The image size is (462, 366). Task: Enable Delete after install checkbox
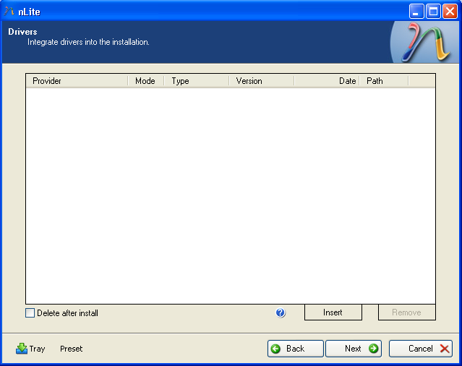[x=30, y=313]
